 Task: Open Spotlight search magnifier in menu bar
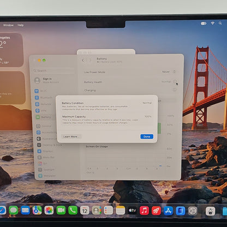[x=220, y=23]
